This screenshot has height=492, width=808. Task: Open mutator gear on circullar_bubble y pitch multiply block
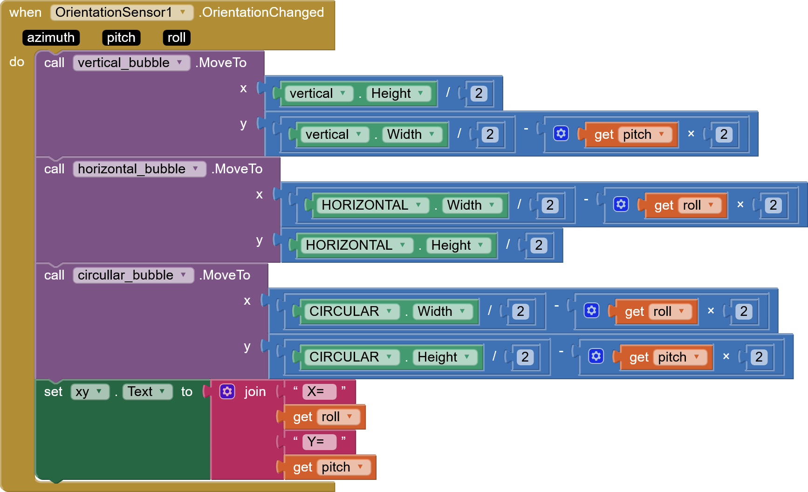[x=596, y=356]
